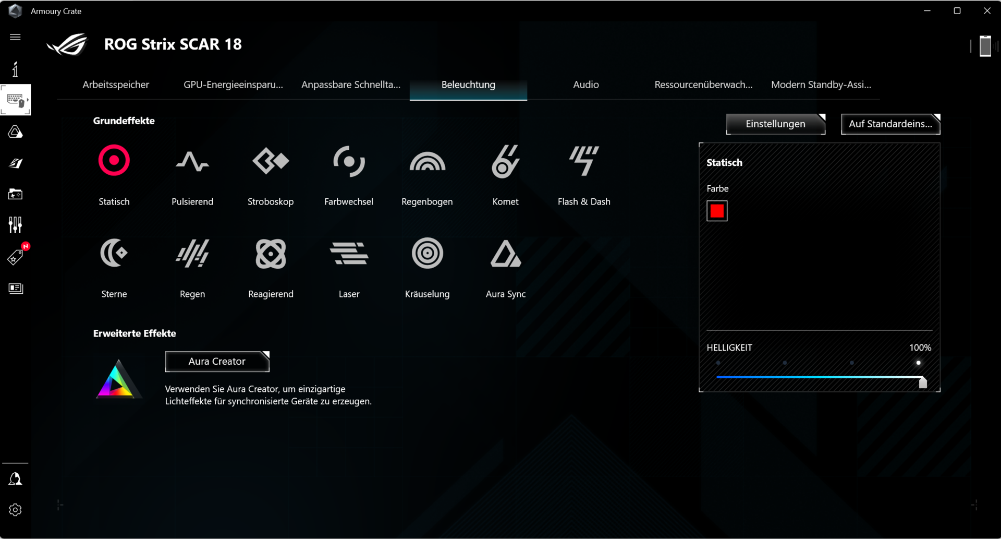This screenshot has width=1001, height=539.
Task: Click the Auf Standardeins... reset button
Action: 890,124
